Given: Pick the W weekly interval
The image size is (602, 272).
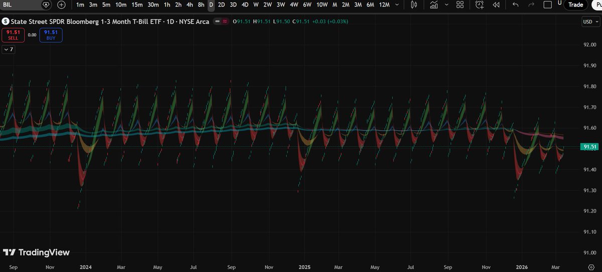Looking at the screenshot, I should pyautogui.click(x=256, y=4).
